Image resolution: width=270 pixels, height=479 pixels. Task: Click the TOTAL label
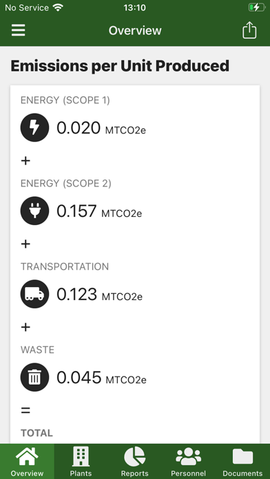(x=37, y=433)
